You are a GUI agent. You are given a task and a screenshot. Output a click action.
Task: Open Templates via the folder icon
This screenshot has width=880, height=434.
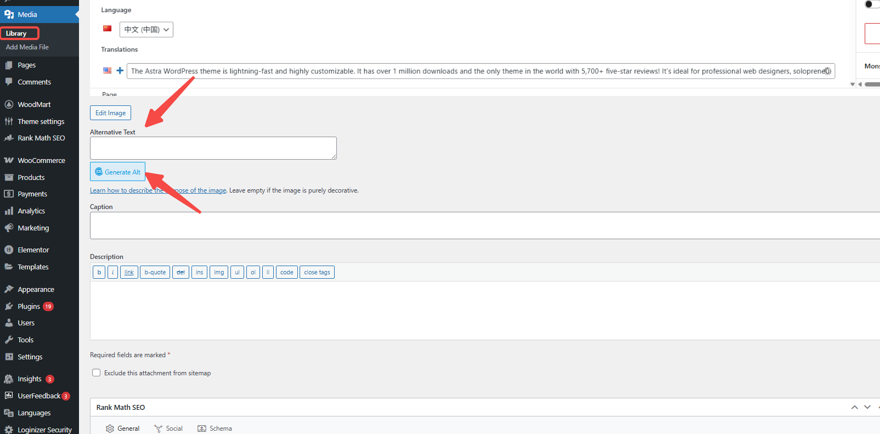(x=9, y=267)
